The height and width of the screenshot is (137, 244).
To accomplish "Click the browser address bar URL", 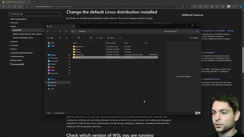I will pyautogui.click(x=51, y=6).
